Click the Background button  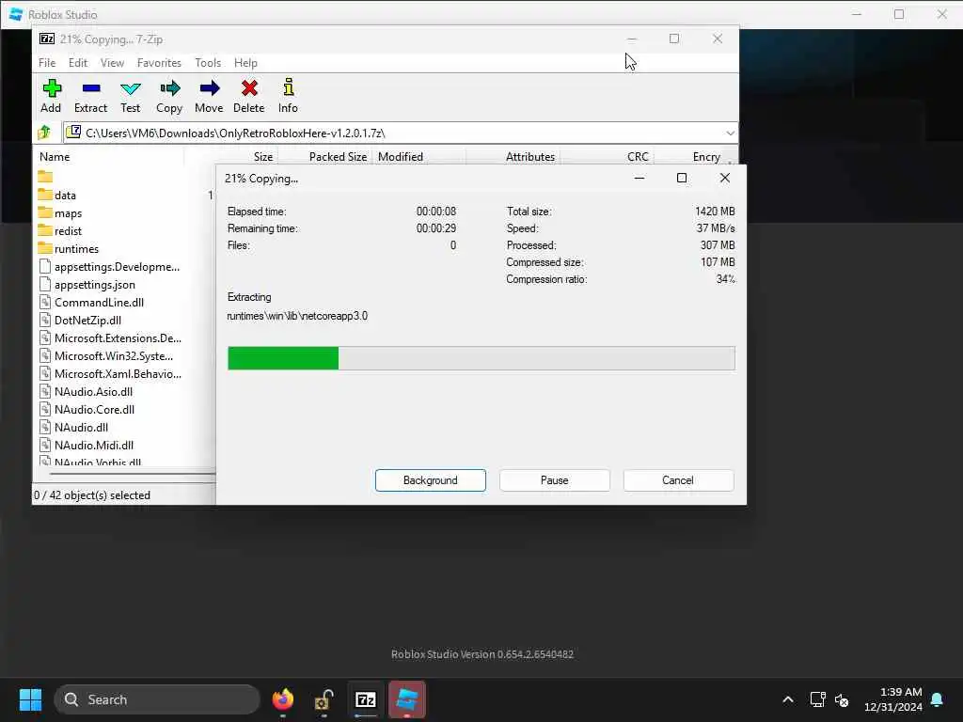(431, 480)
